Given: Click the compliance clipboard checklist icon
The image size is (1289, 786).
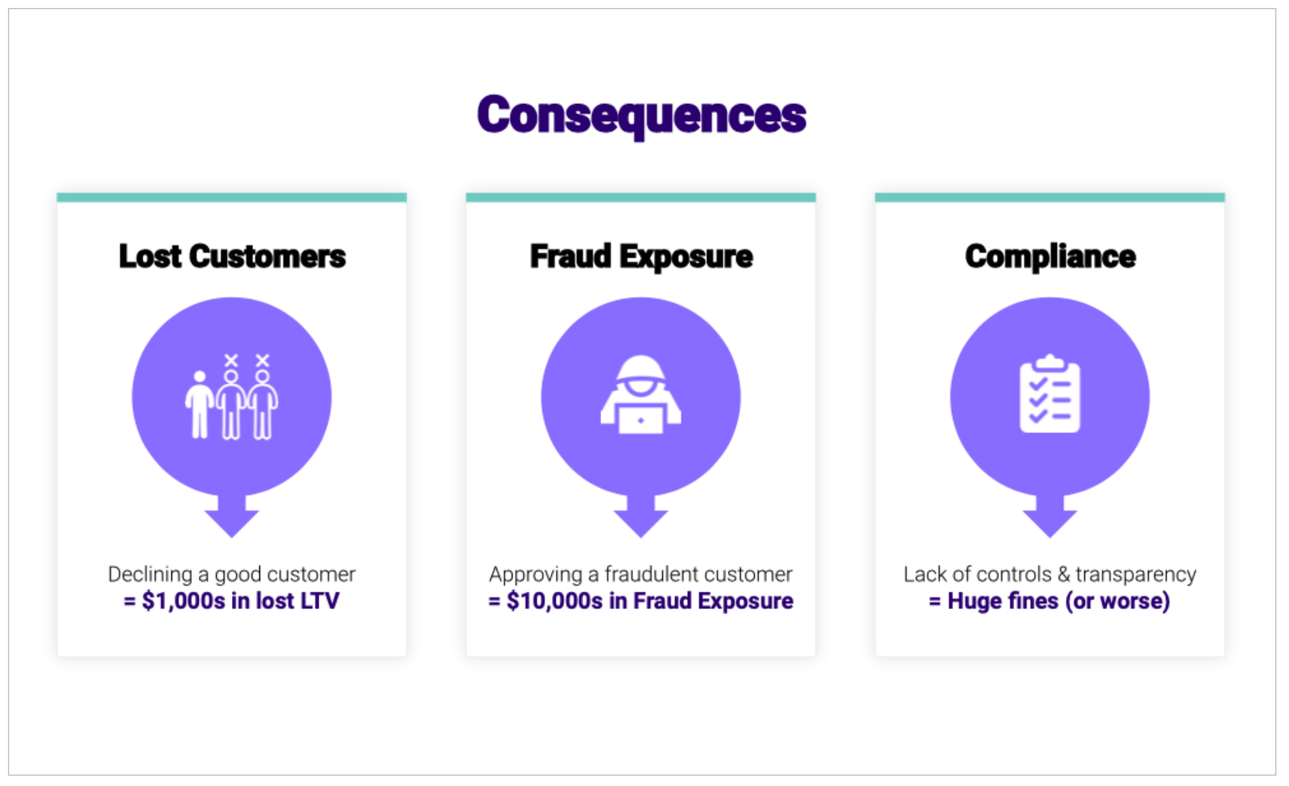Looking at the screenshot, I should [x=1050, y=394].
